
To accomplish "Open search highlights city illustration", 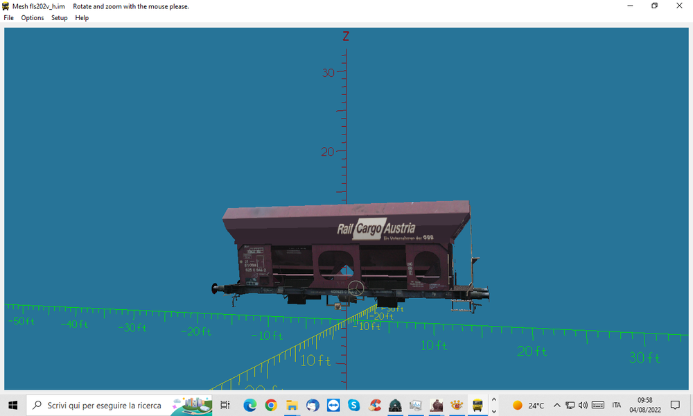I will click(192, 405).
